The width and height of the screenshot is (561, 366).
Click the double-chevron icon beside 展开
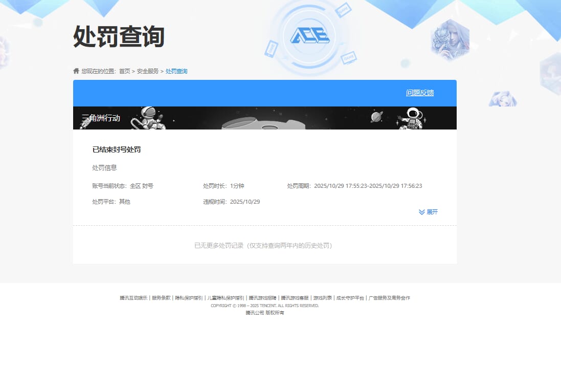[x=421, y=212]
